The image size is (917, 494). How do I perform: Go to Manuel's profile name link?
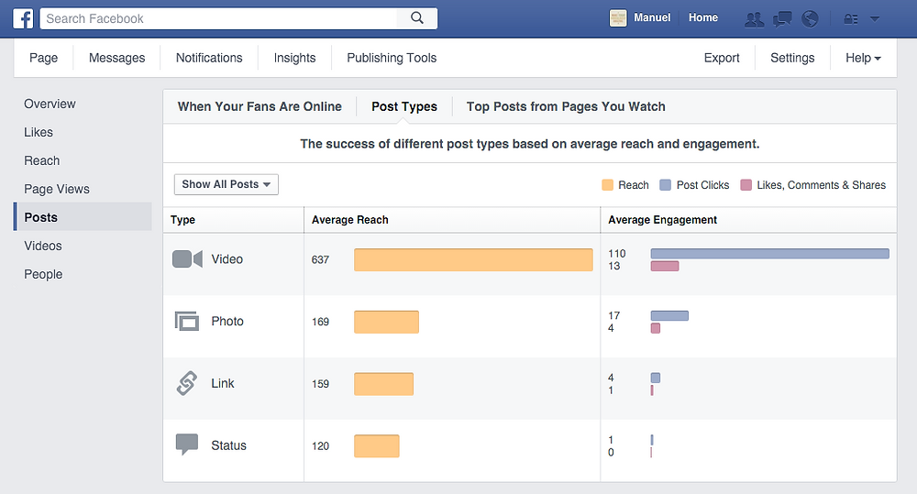tap(652, 17)
